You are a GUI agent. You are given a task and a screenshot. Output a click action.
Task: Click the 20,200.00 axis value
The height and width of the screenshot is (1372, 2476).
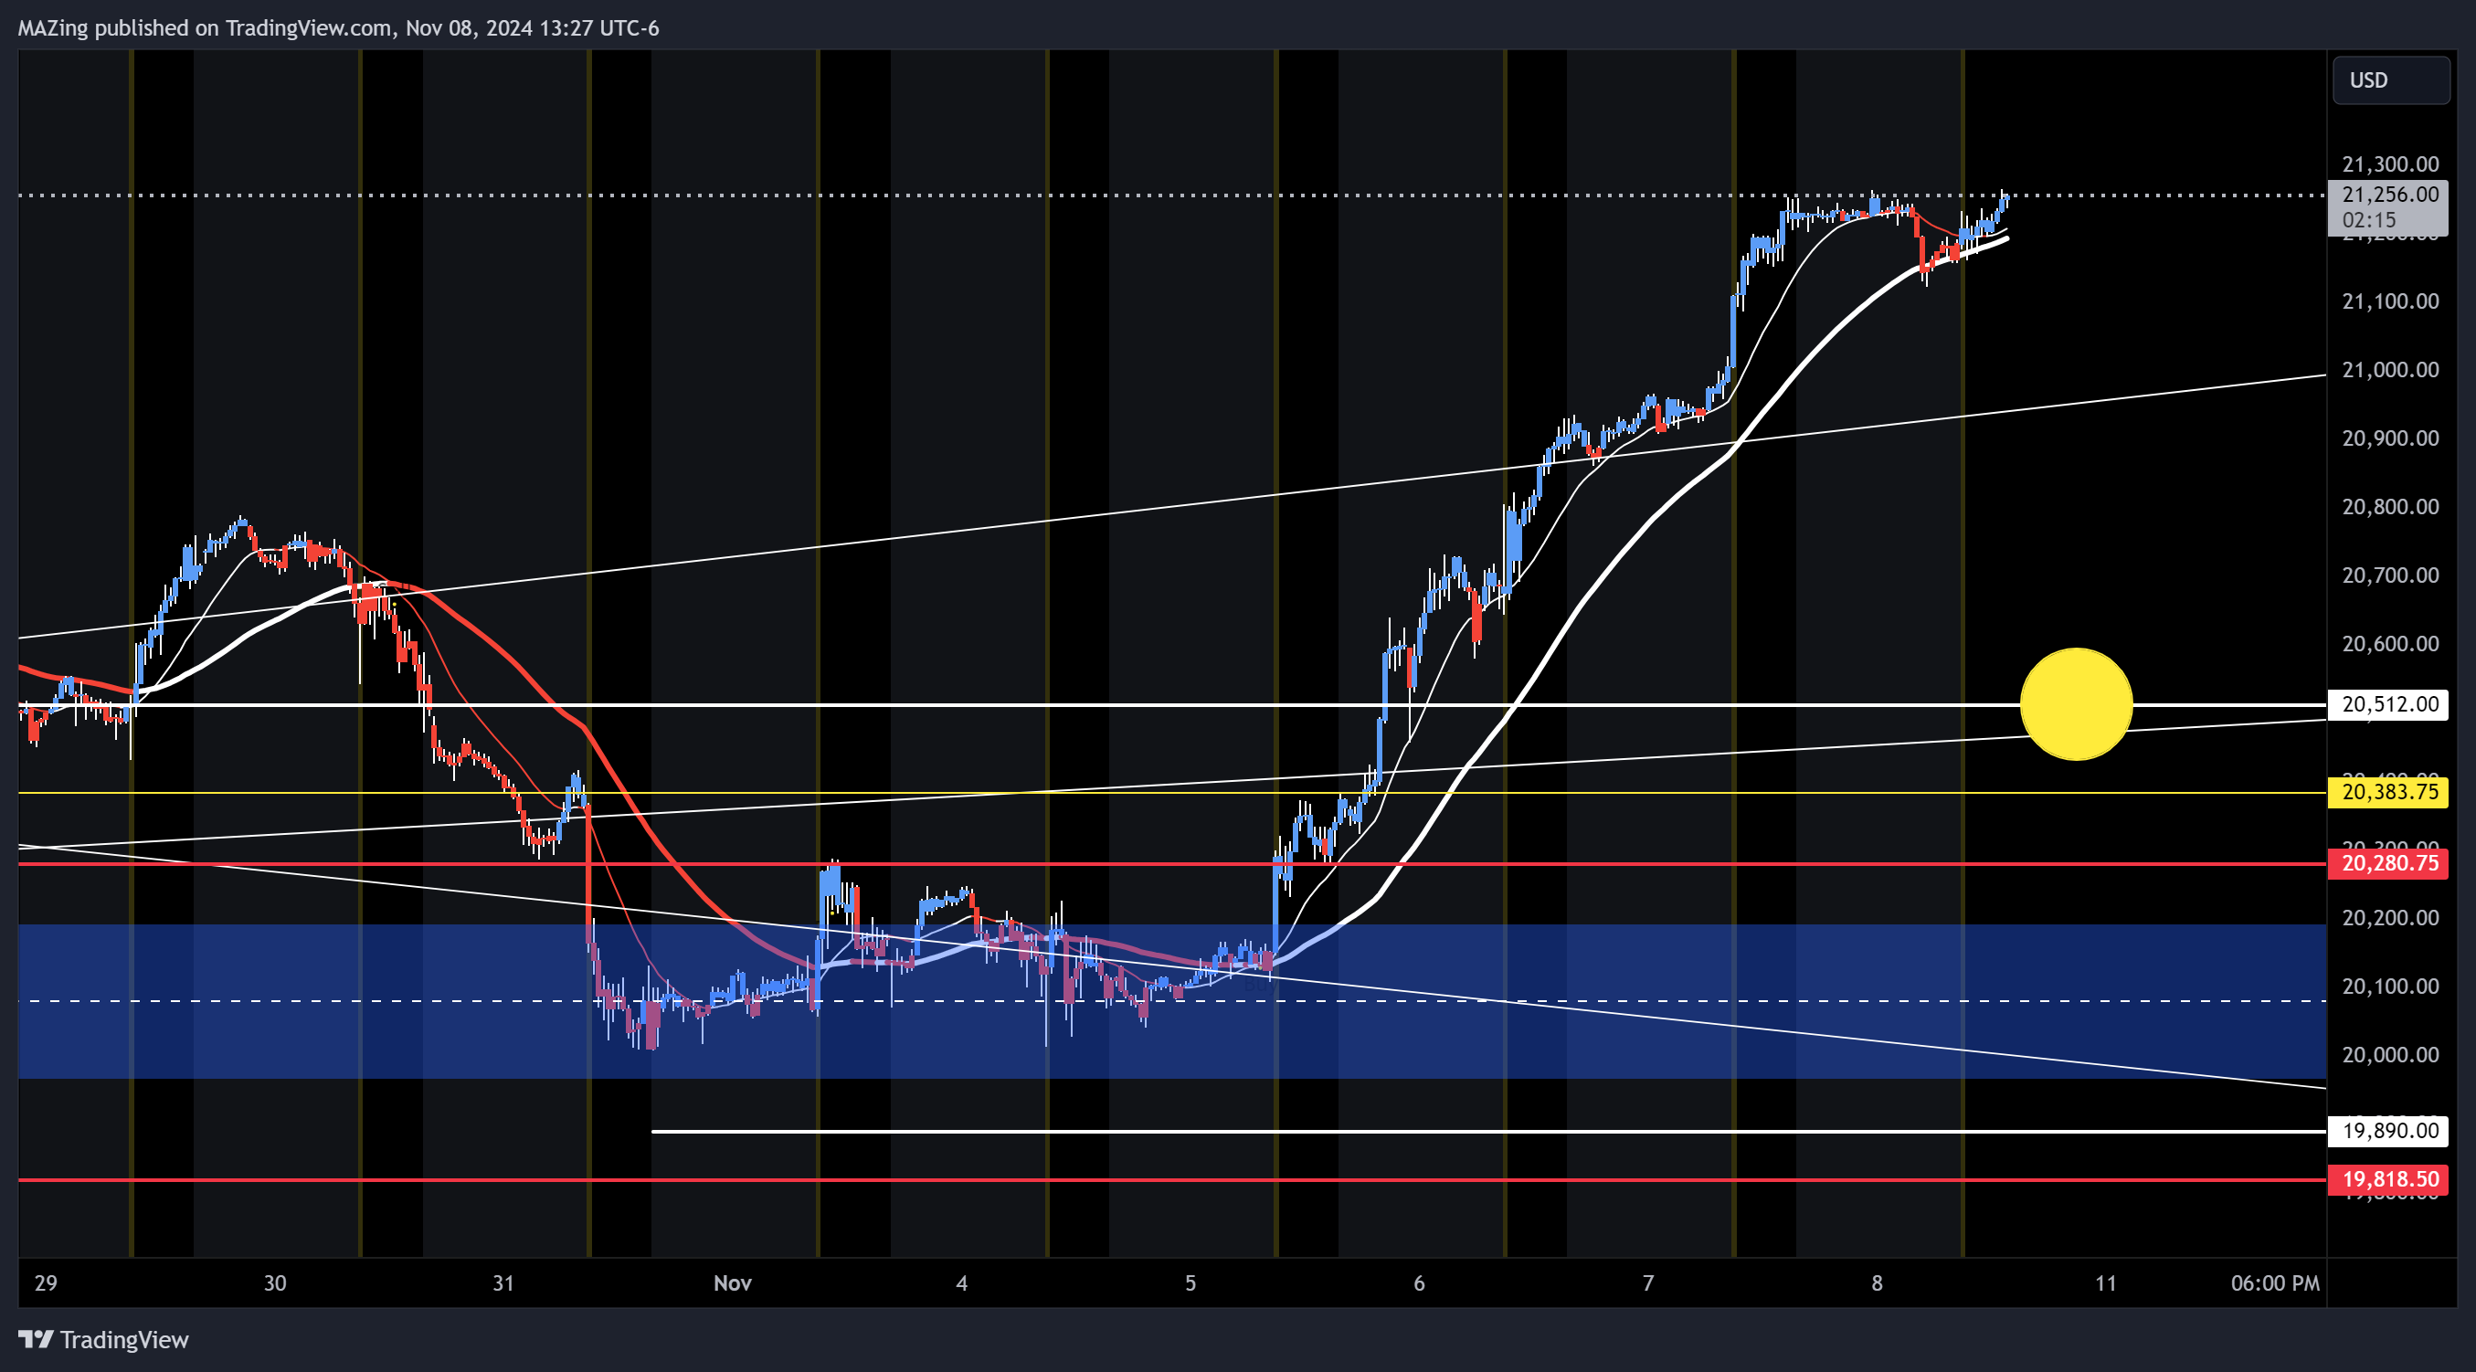tap(2390, 917)
